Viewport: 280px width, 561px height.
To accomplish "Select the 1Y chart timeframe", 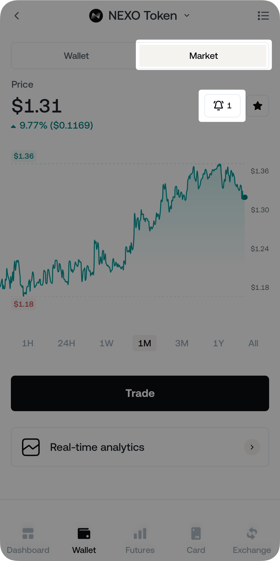I will click(218, 343).
